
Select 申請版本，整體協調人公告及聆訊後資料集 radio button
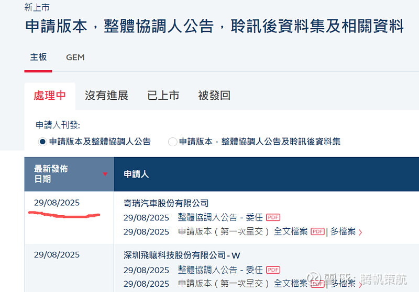click(x=172, y=142)
